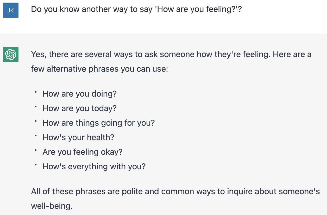327x215 pixels.
Task: Click the bullet next to "Are you feeling okay?"
Action: click(36, 150)
